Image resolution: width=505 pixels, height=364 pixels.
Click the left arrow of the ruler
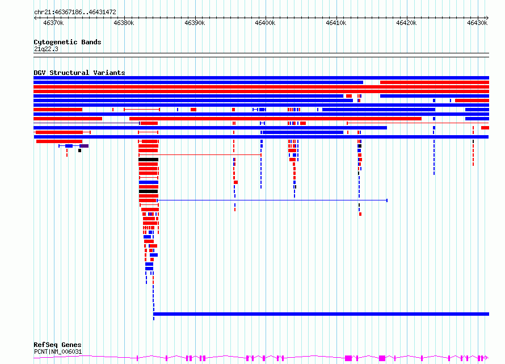click(35, 18)
